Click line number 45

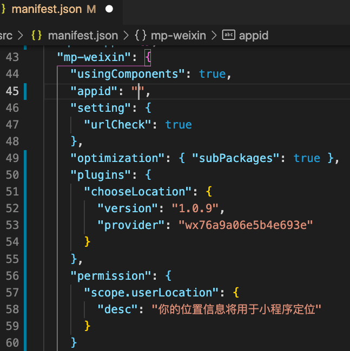[x=12, y=91]
